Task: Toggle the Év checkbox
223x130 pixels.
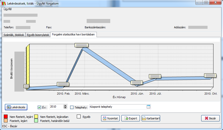Action: [39, 107]
